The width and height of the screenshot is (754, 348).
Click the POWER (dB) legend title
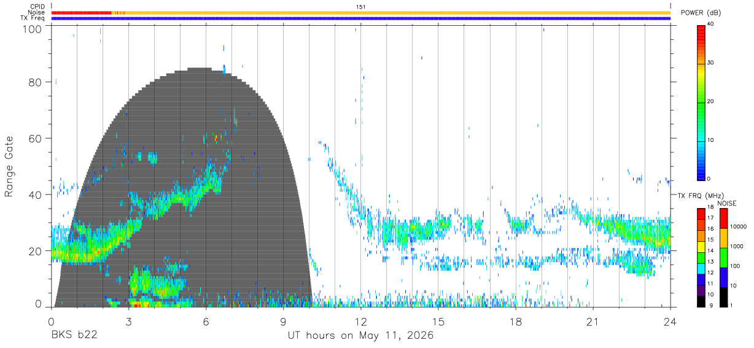701,13
